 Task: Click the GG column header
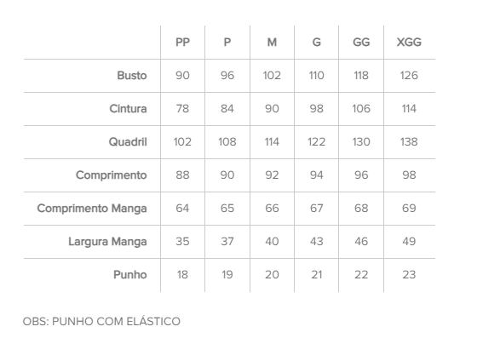click(361, 43)
